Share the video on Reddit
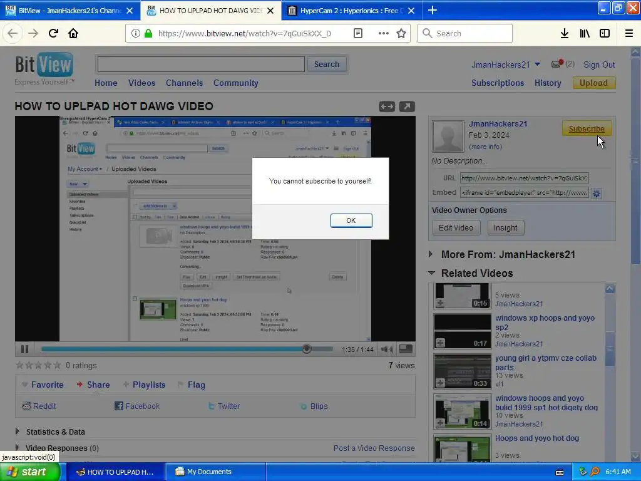The width and height of the screenshot is (641, 481). [39, 406]
